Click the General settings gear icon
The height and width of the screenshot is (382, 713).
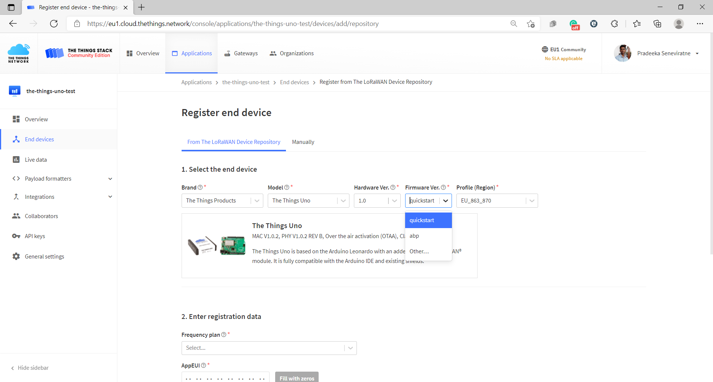pos(16,256)
